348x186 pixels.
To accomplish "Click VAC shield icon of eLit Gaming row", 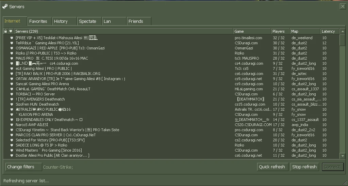I will (12, 68).
